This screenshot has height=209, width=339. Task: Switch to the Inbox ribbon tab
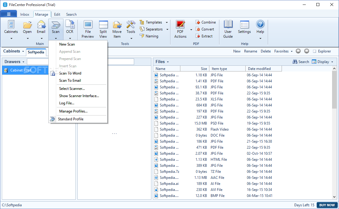coord(25,14)
